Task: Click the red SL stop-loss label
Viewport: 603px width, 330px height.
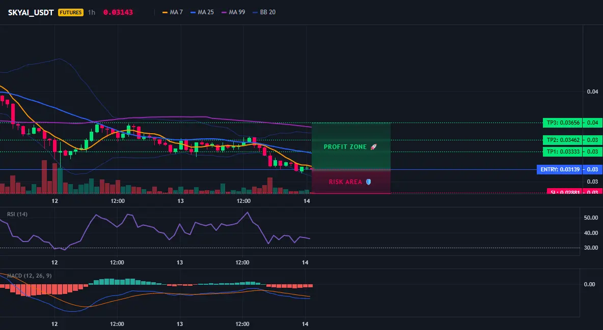Action: coord(564,191)
